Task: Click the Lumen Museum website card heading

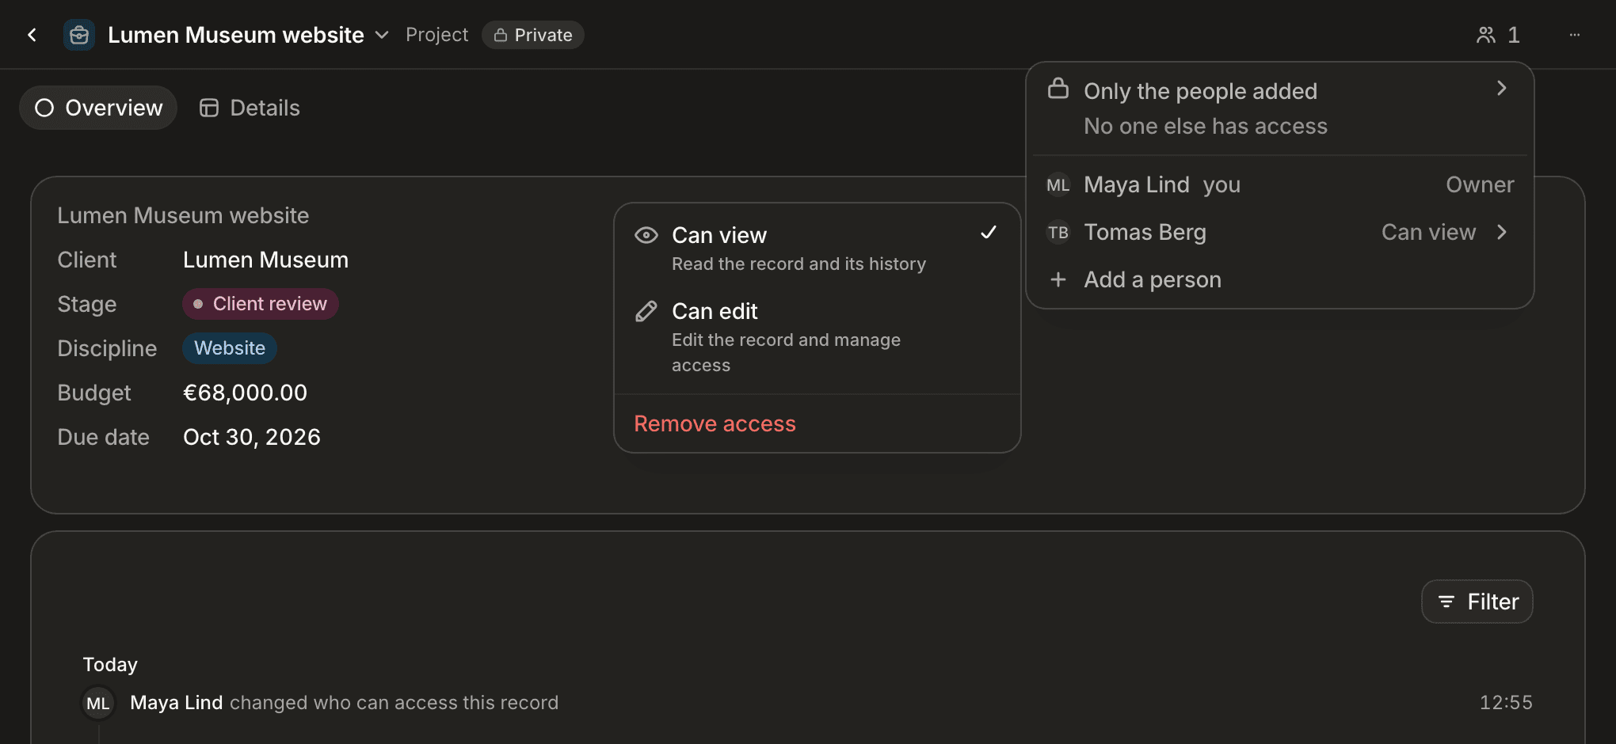Action: coord(183,215)
